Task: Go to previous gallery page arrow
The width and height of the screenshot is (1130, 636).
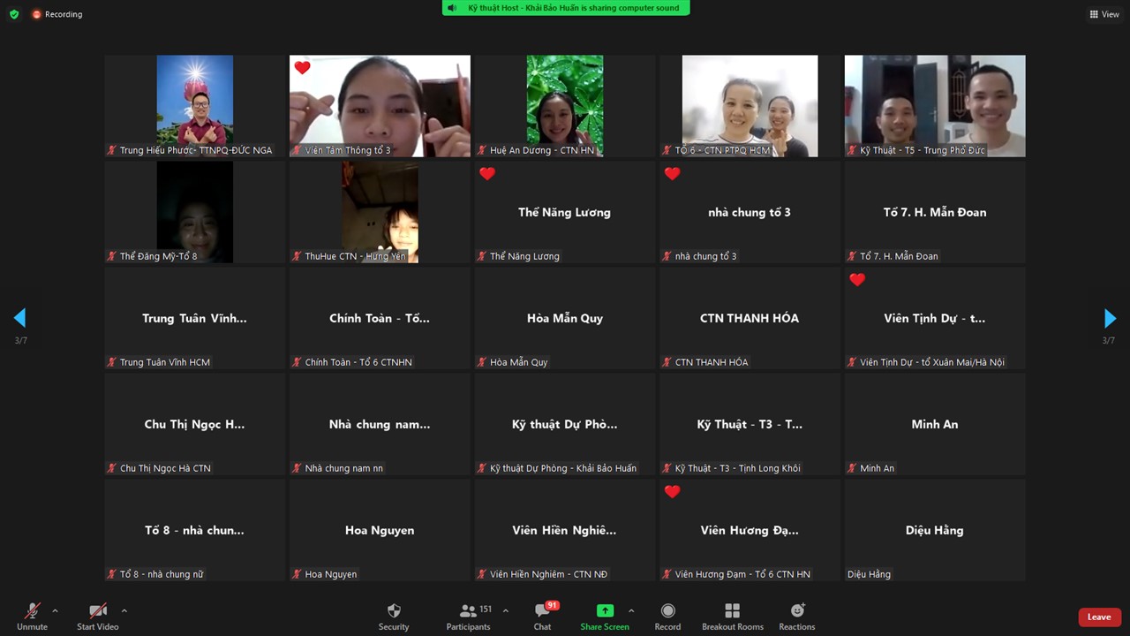Action: pos(19,318)
